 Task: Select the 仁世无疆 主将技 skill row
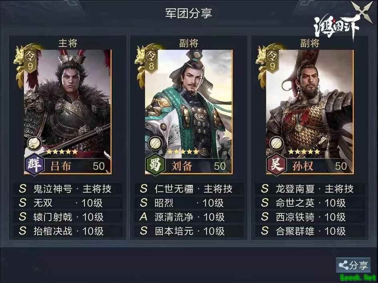[189, 189]
